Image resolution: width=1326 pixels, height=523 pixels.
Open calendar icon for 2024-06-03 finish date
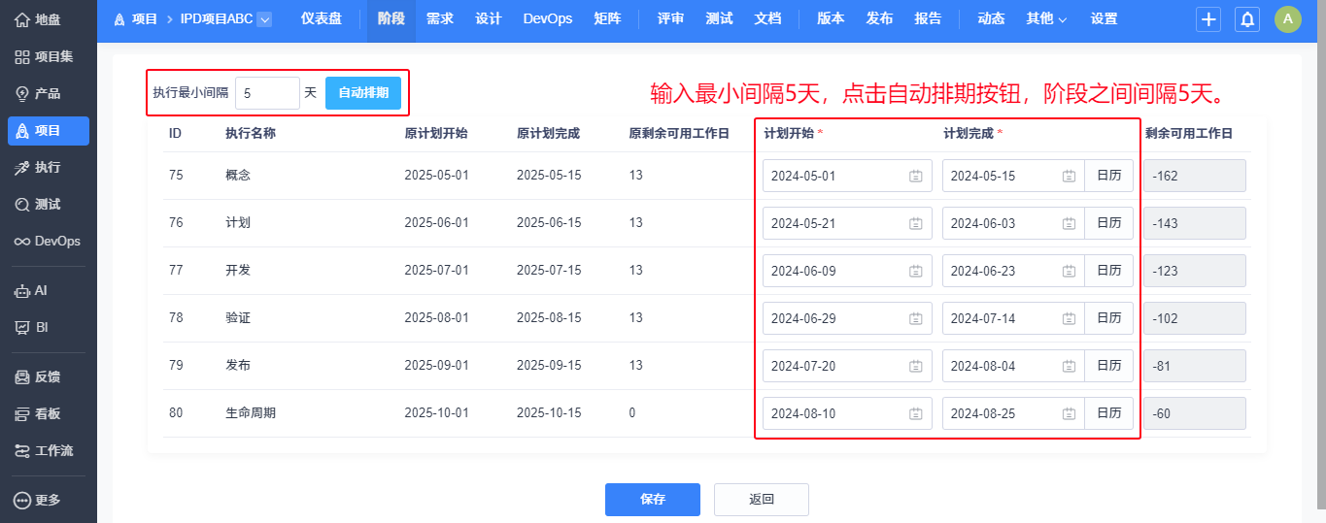[1069, 223]
